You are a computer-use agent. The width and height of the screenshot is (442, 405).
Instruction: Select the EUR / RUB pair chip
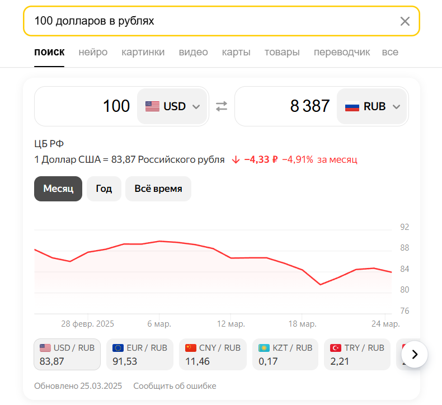pos(140,354)
